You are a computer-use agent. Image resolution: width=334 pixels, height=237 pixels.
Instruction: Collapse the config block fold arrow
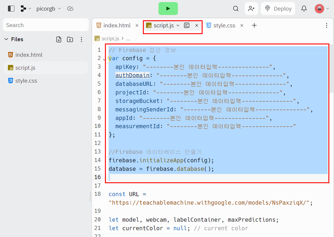[104, 59]
